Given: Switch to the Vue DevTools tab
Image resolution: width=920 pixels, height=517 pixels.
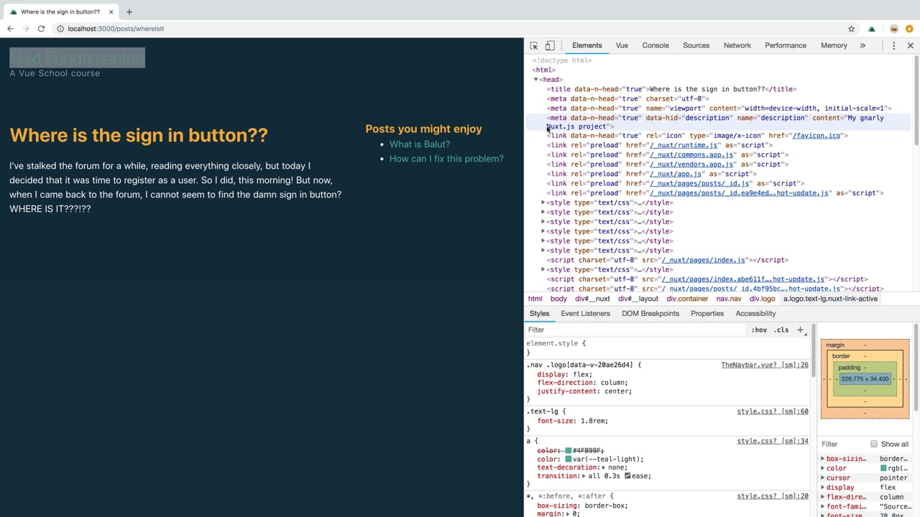Looking at the screenshot, I should (x=622, y=45).
